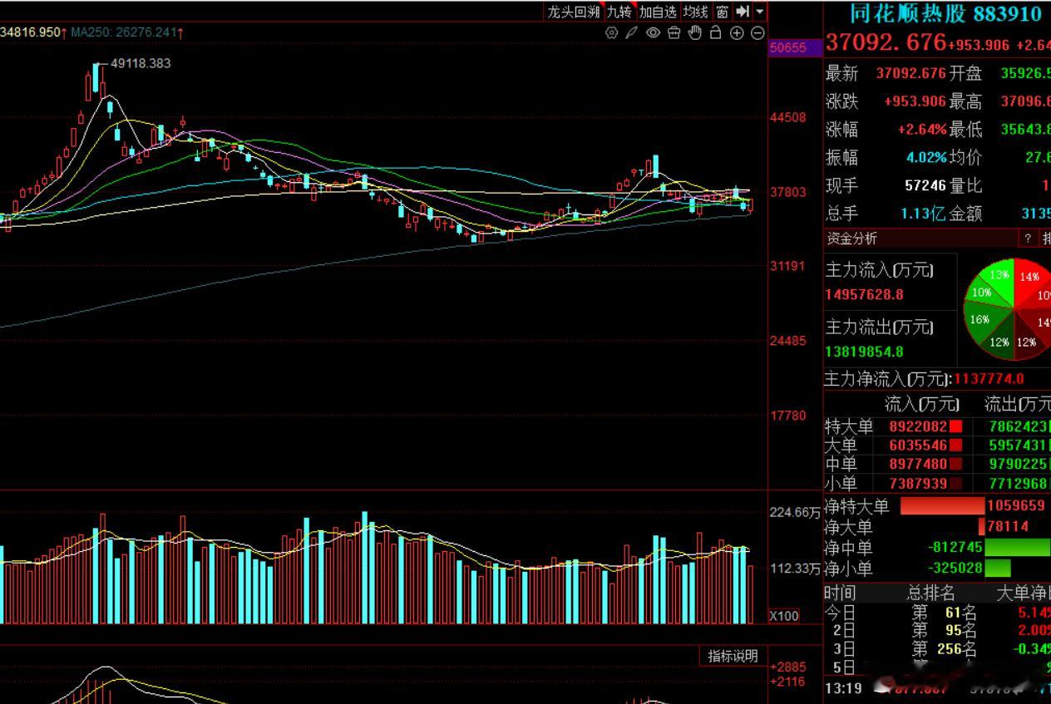Click the 净大单 value 78114
The image size is (1051, 704).
point(1008,526)
